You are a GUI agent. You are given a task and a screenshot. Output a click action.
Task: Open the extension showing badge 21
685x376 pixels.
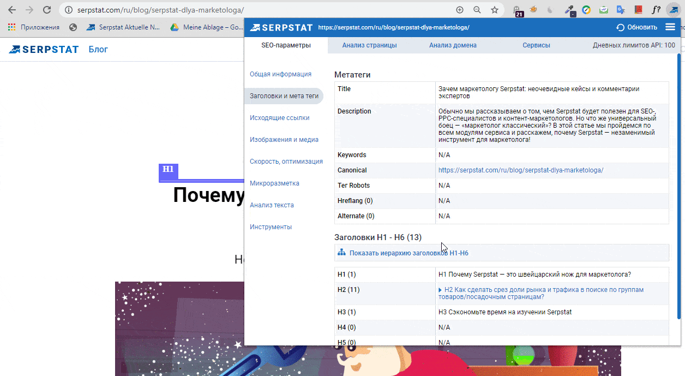[x=518, y=10]
